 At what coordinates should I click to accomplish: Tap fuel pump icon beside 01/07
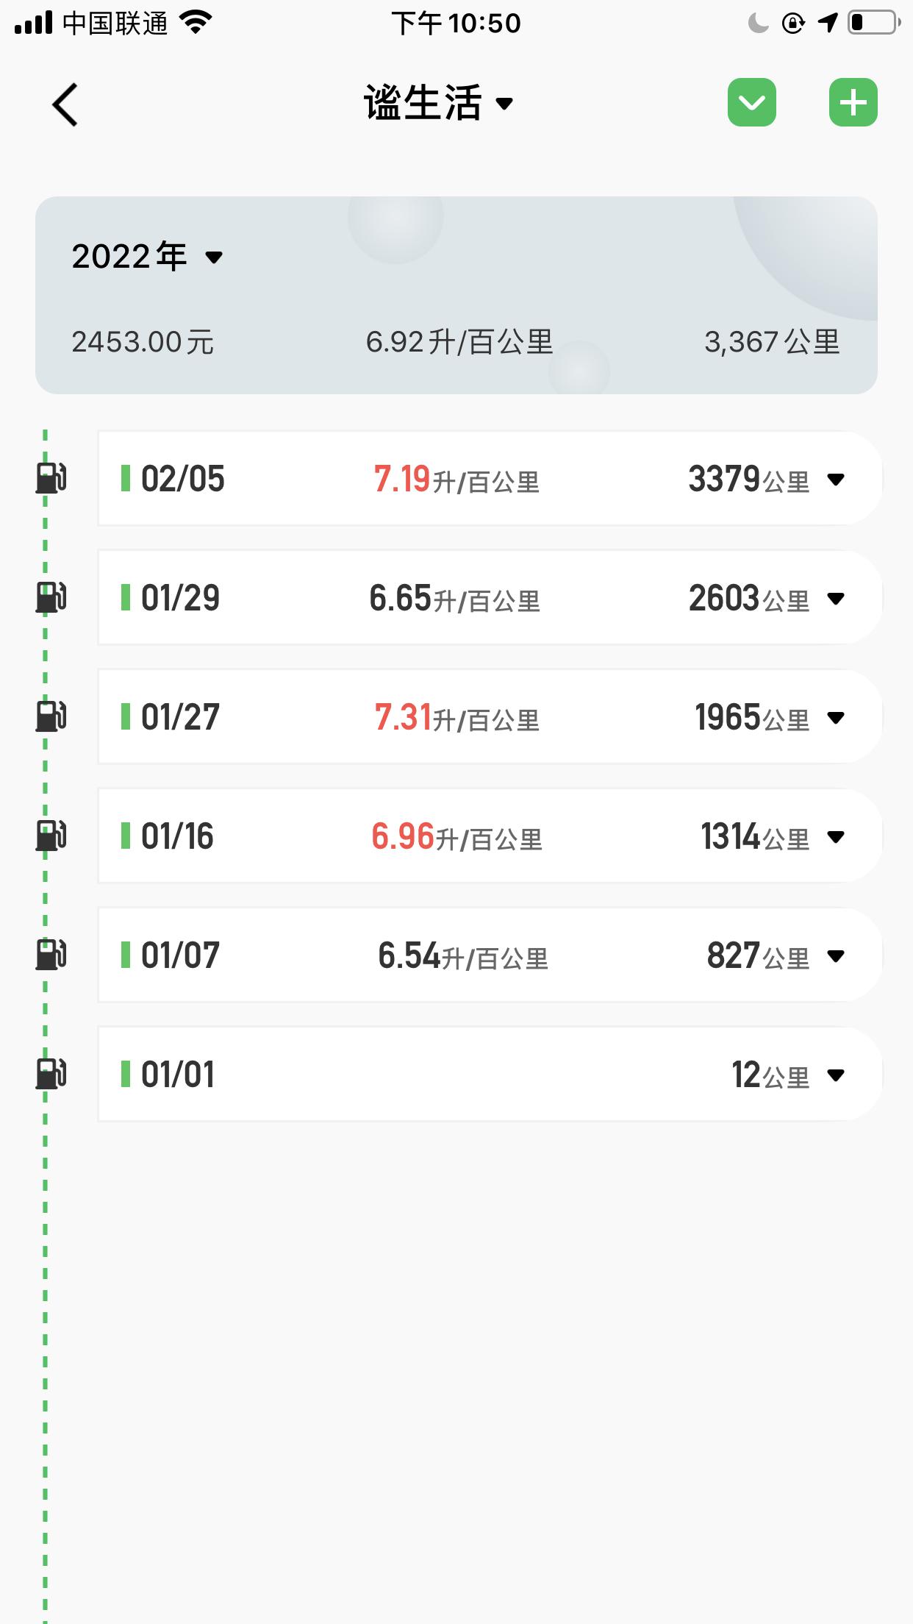[51, 955]
